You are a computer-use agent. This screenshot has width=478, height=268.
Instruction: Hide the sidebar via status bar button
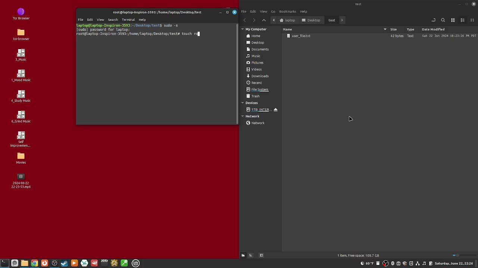click(x=261, y=255)
